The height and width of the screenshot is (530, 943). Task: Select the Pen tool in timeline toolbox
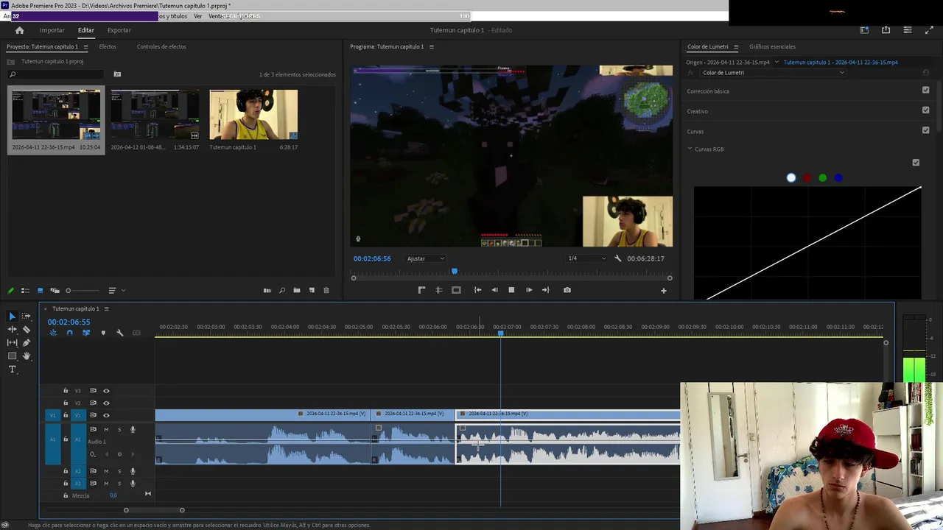click(x=27, y=342)
